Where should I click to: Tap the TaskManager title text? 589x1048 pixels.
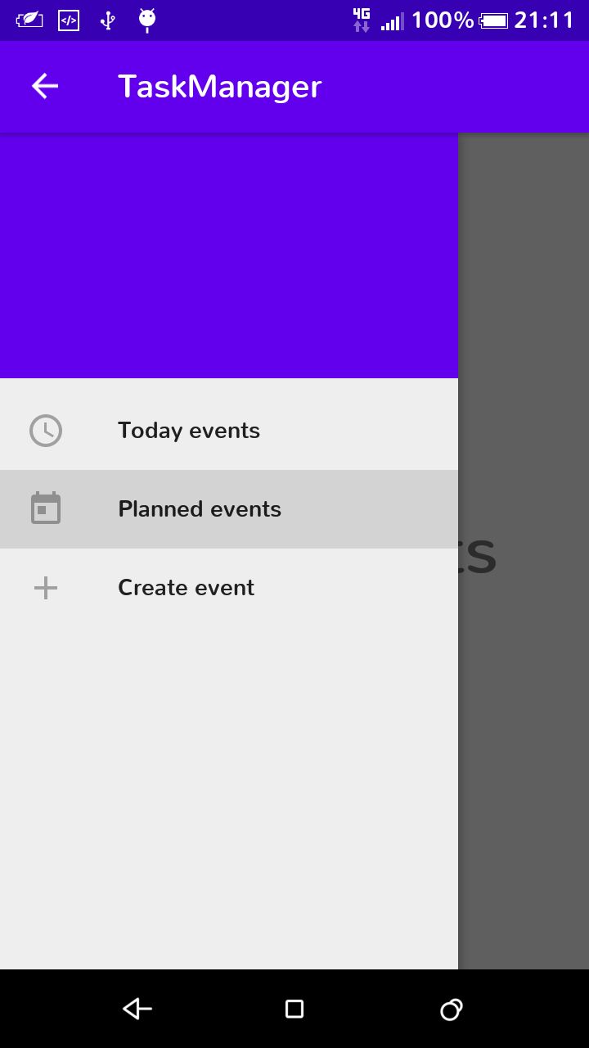[x=220, y=87]
